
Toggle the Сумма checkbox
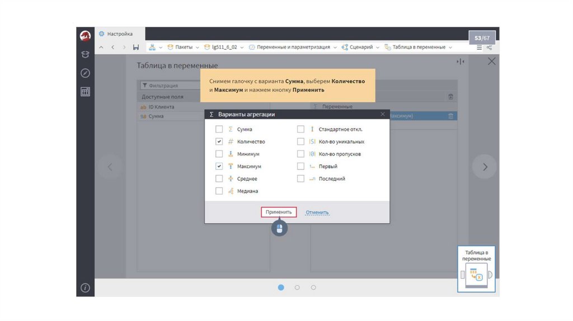(x=219, y=129)
